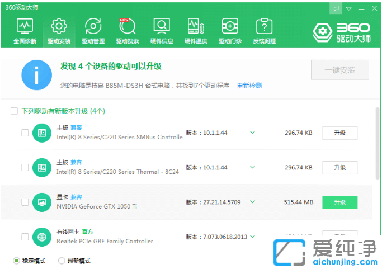Check the 下列驱动有新版本升级 select-all checkbox
Image resolution: width=382 pixels, height=269 pixels.
[x=14, y=111]
